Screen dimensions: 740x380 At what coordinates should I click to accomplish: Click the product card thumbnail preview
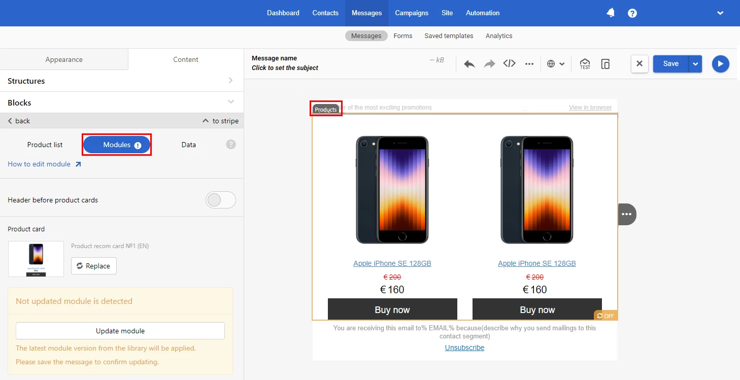pyautogui.click(x=36, y=259)
